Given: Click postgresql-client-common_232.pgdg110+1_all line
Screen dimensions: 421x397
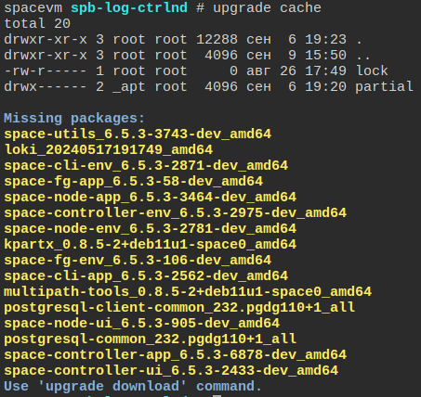Looking at the screenshot, I should click(x=179, y=308).
